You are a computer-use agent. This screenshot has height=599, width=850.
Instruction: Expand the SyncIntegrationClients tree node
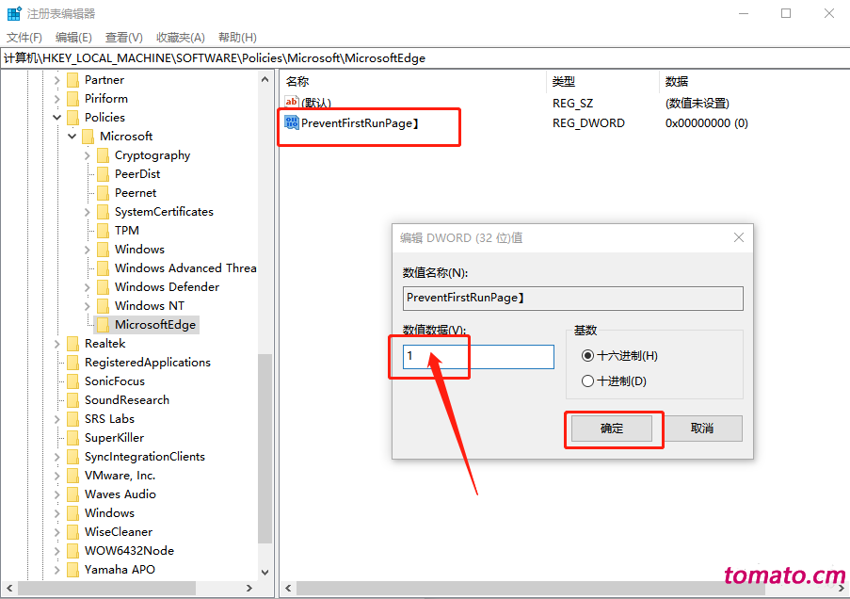pyautogui.click(x=56, y=457)
